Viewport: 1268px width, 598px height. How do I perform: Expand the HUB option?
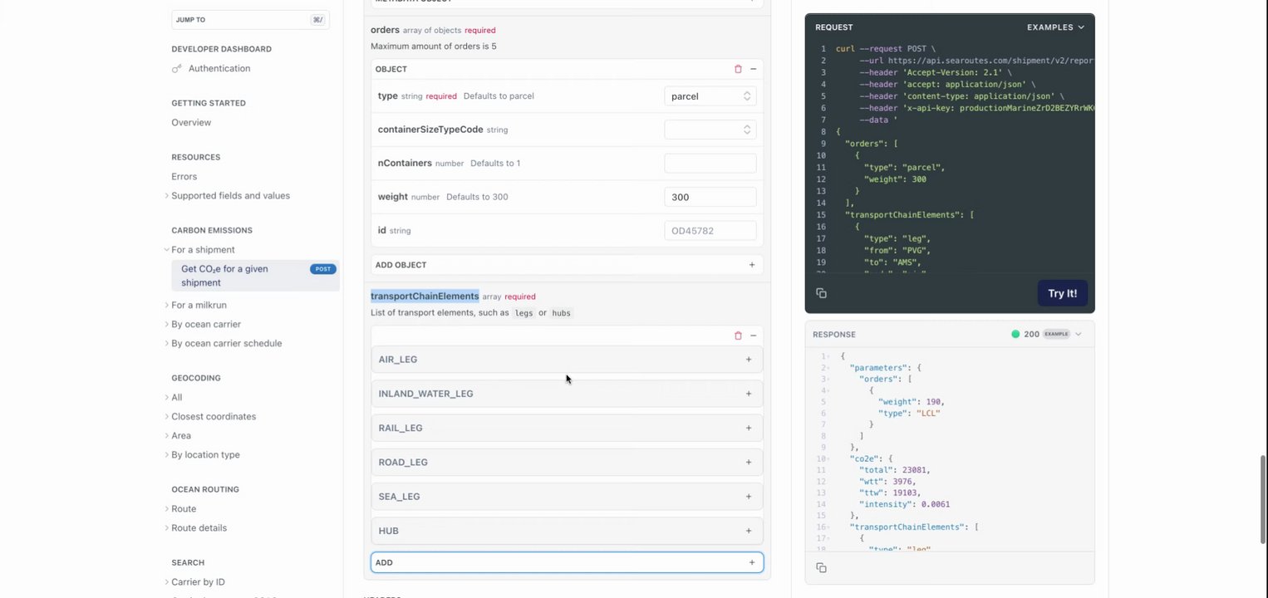click(567, 531)
